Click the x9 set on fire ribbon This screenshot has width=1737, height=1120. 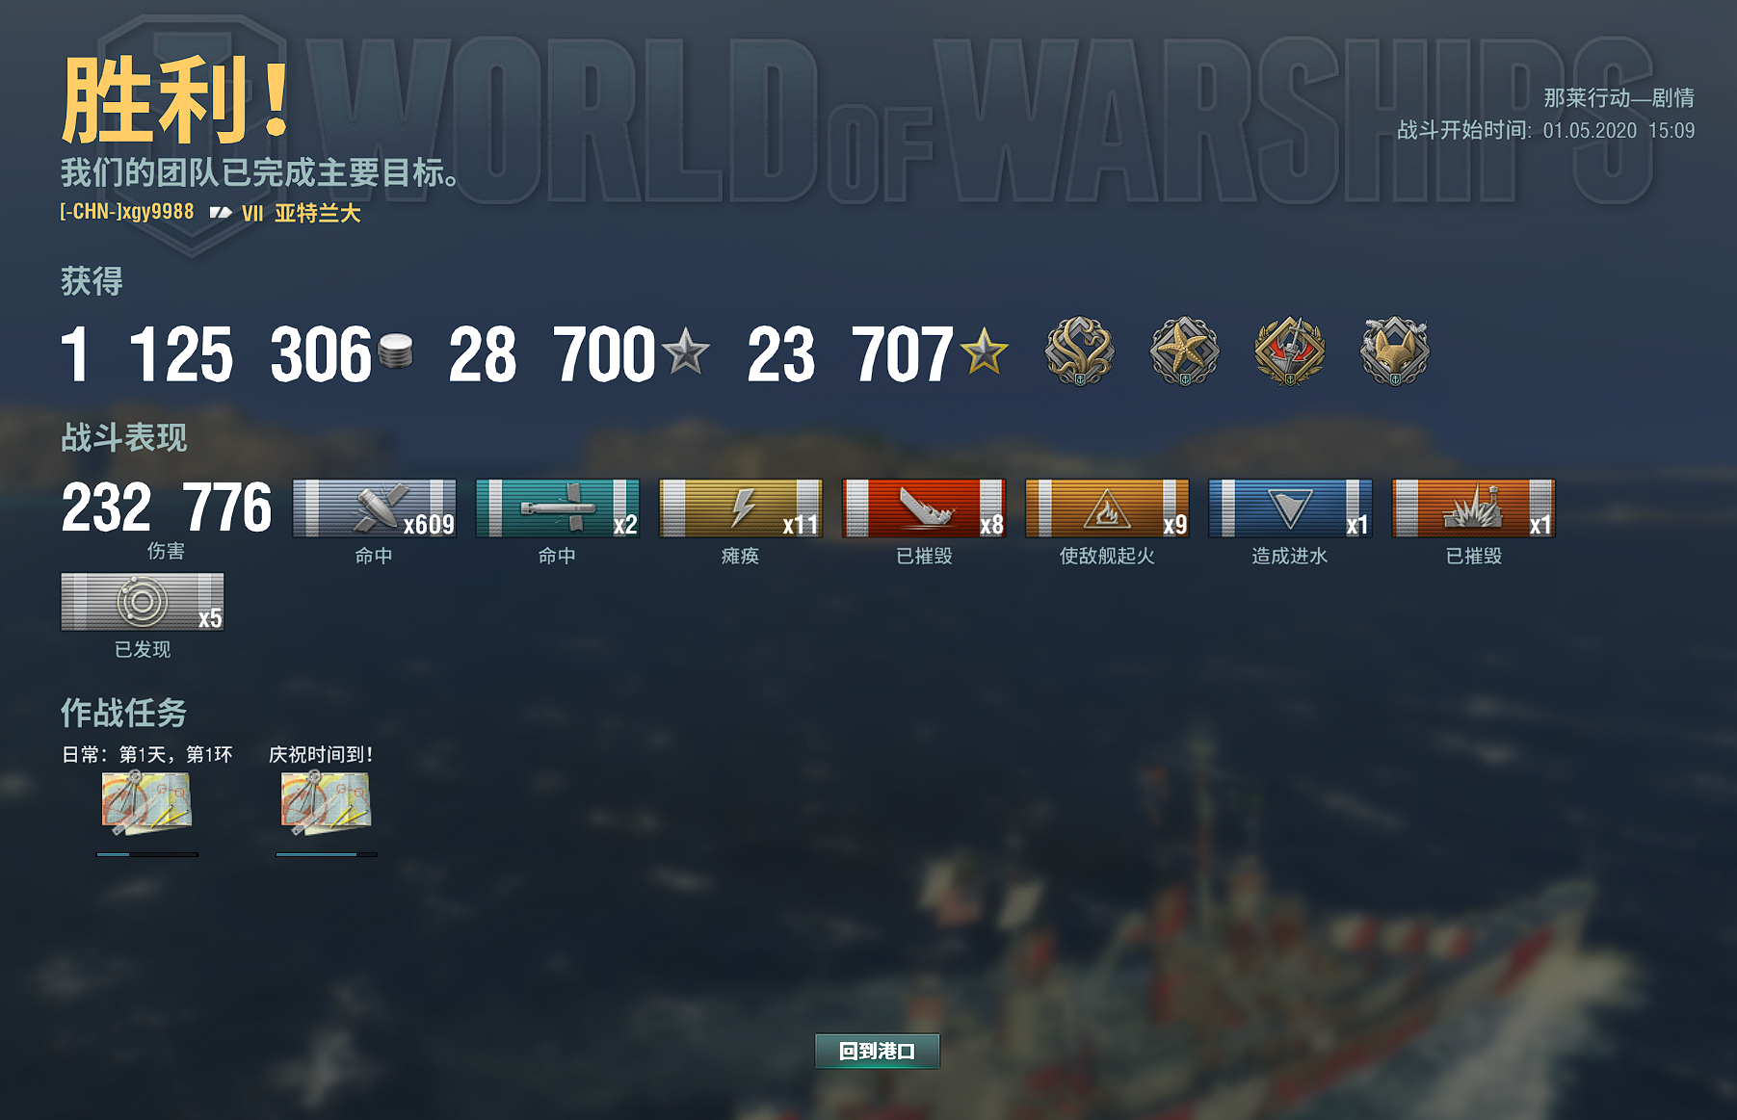[x=1107, y=508]
